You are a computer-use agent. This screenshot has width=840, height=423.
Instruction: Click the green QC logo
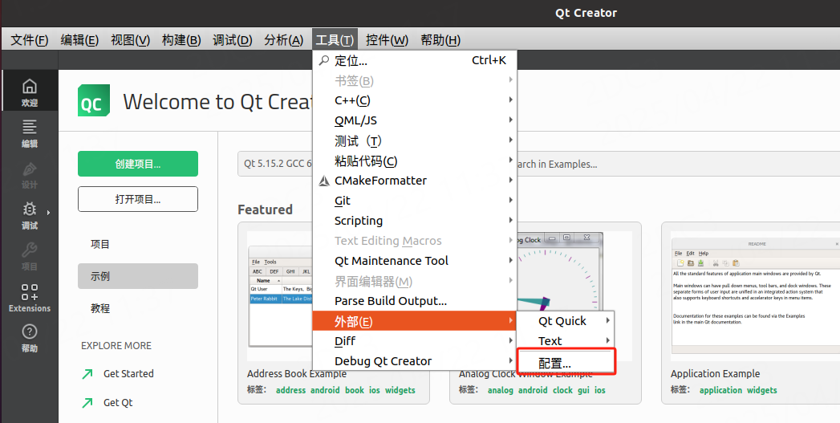[x=94, y=100]
